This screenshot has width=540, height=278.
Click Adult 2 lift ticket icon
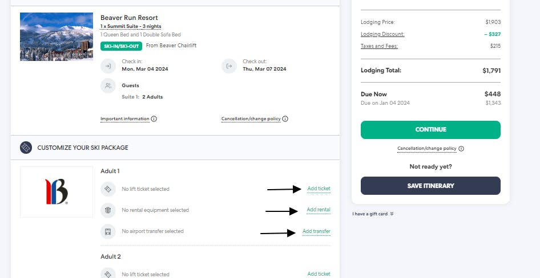pos(108,274)
